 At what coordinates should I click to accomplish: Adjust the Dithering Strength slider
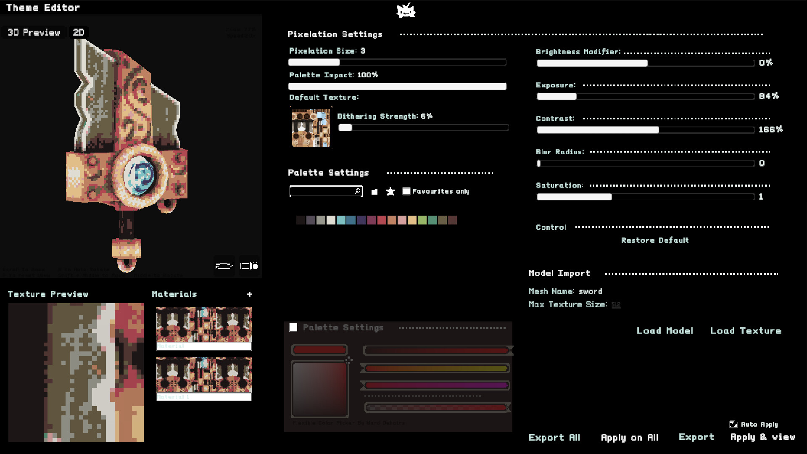[x=423, y=128]
